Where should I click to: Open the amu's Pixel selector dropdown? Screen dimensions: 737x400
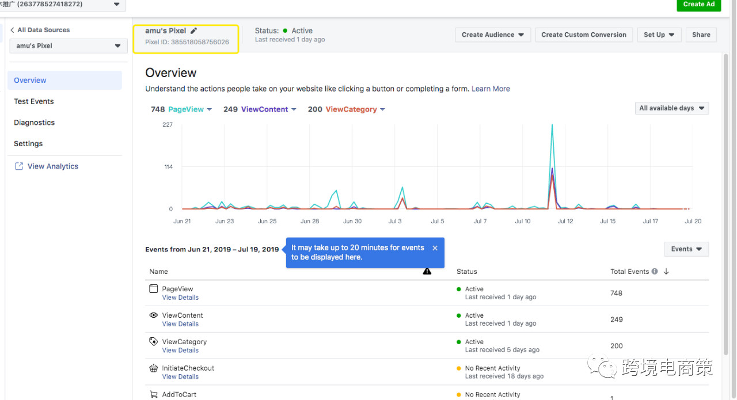[69, 46]
